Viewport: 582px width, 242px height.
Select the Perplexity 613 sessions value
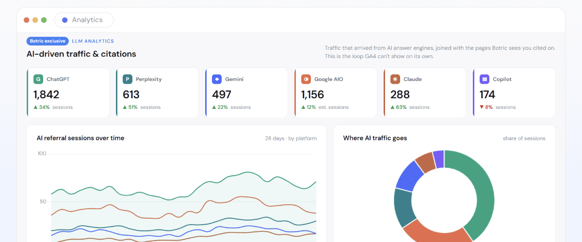point(131,94)
